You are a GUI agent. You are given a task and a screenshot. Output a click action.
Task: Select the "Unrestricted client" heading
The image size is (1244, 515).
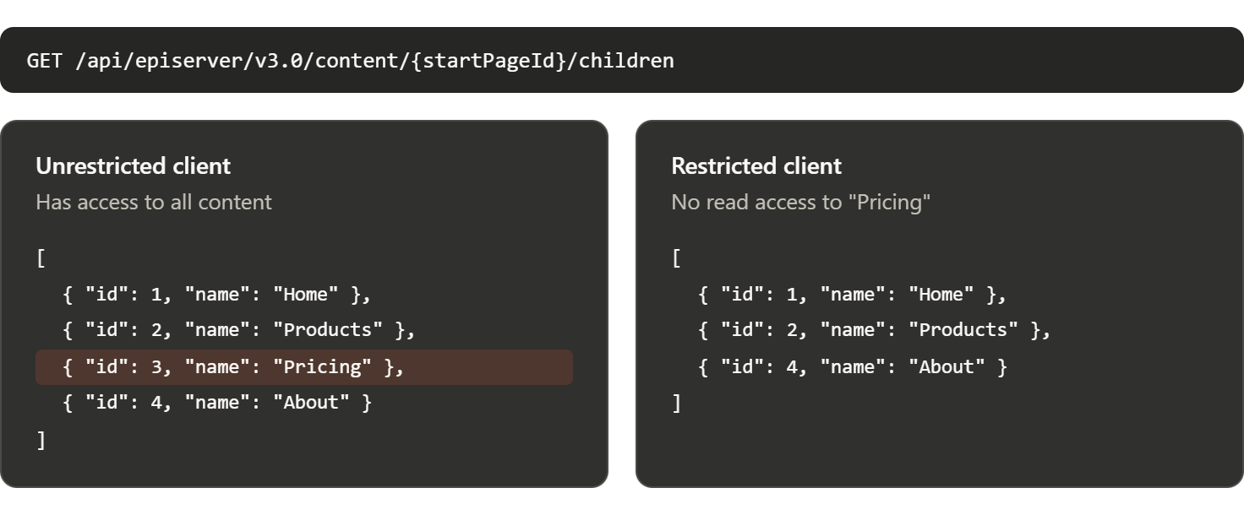click(x=133, y=165)
